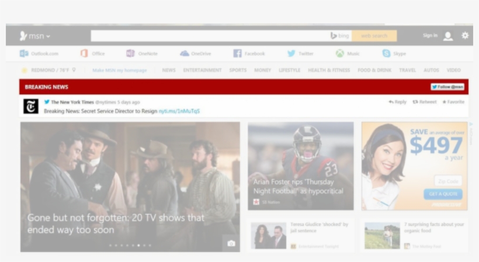Screen dimensions: 479x262
Task: Click the MSN butterfly logo
Action: pos(23,36)
